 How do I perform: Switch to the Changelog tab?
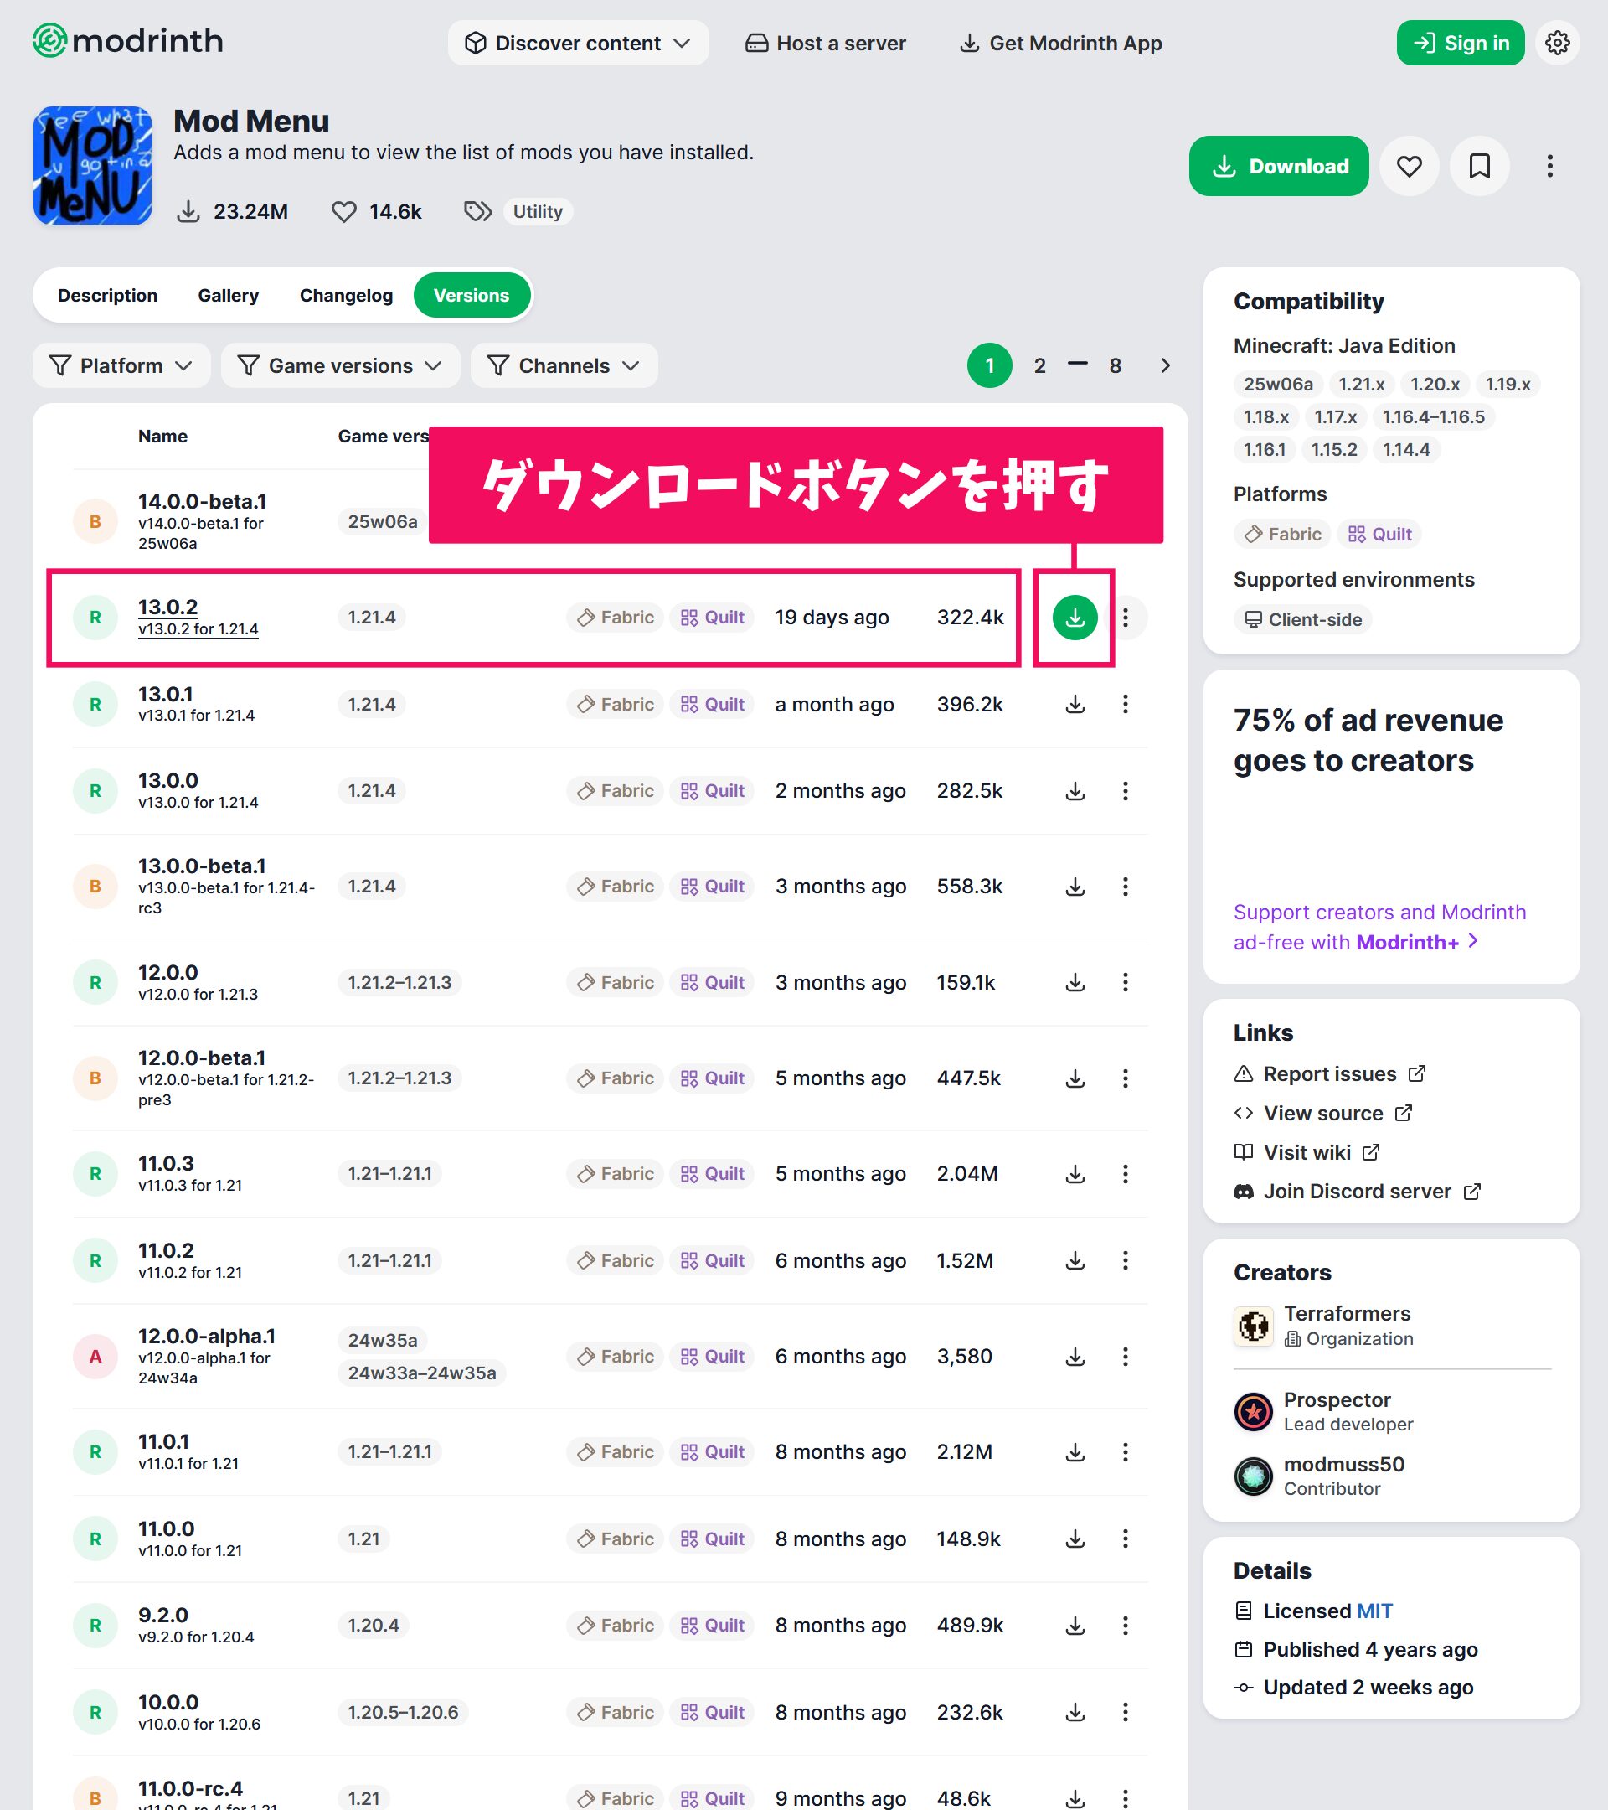click(346, 295)
